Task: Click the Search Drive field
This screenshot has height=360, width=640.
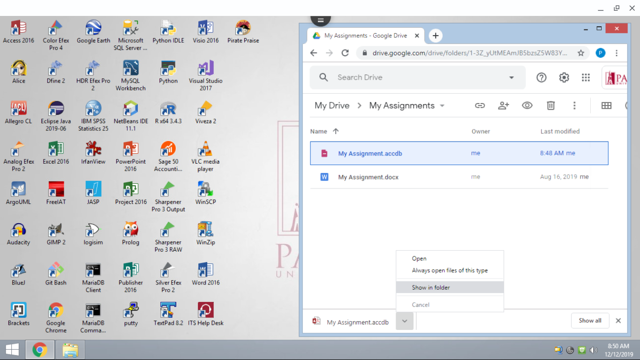Action: coord(417,77)
